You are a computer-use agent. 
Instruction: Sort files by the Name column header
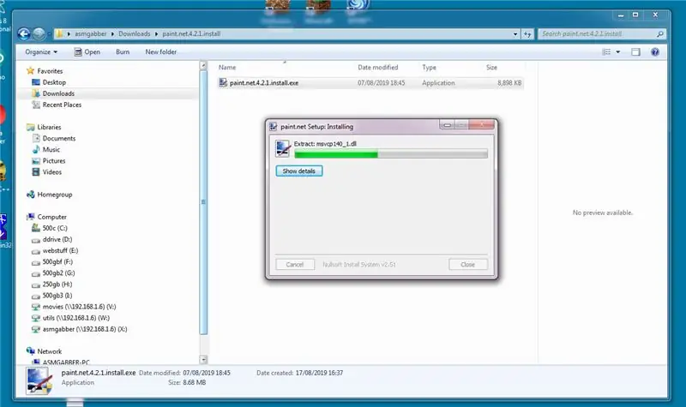(227, 68)
